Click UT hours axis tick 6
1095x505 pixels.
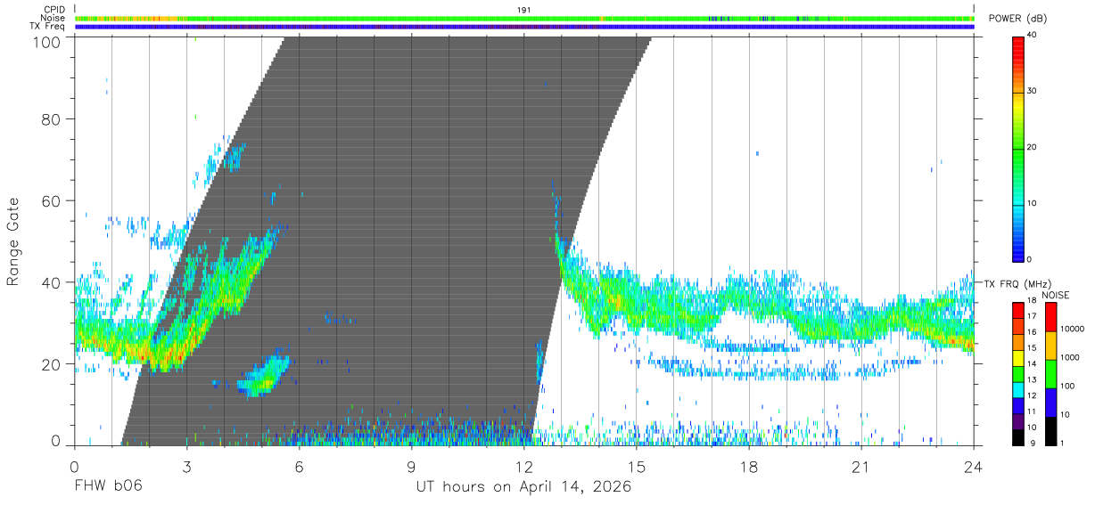pyautogui.click(x=299, y=466)
